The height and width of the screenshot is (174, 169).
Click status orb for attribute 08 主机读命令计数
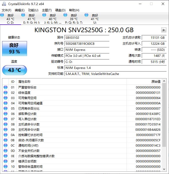pos(6,124)
